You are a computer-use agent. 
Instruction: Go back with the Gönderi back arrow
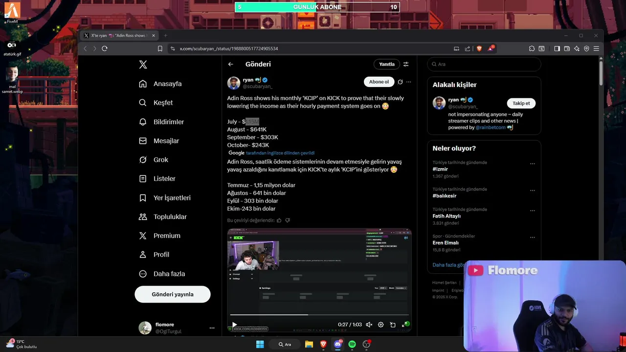click(231, 64)
